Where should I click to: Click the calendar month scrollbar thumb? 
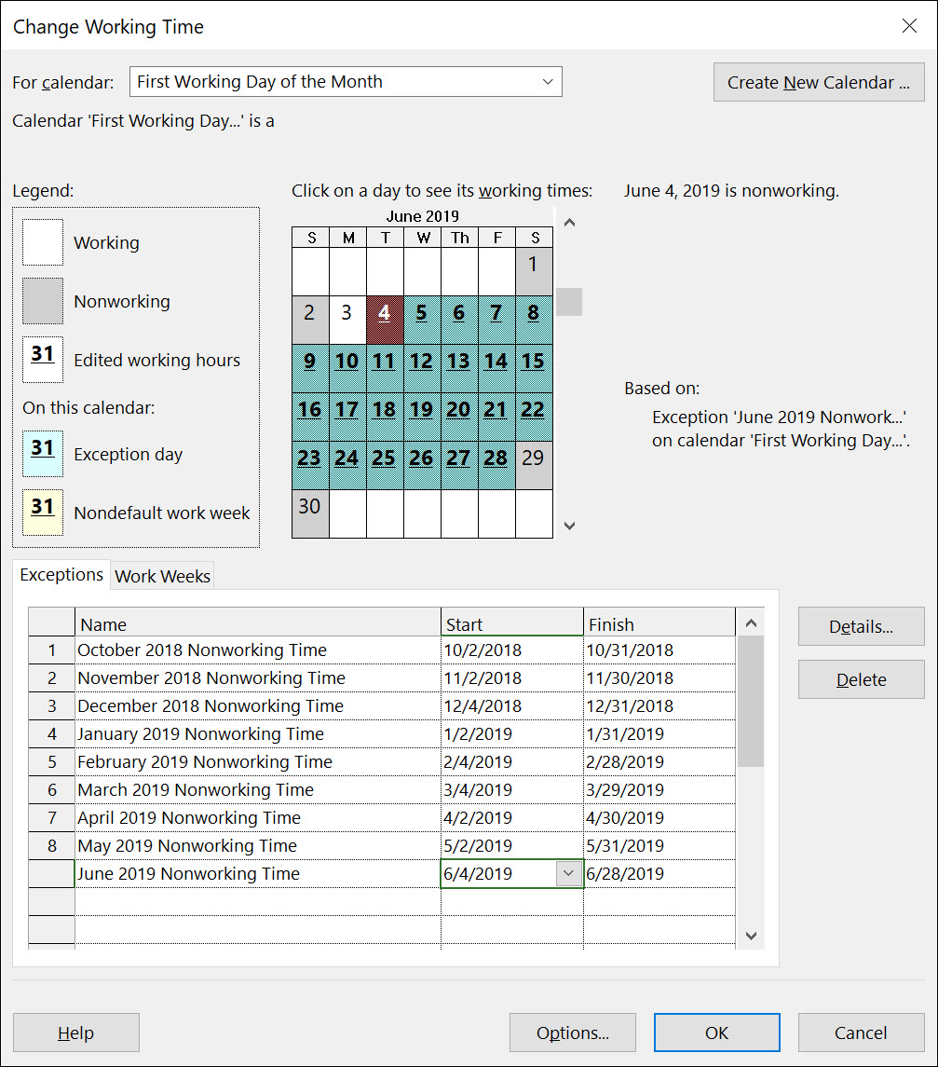(569, 301)
